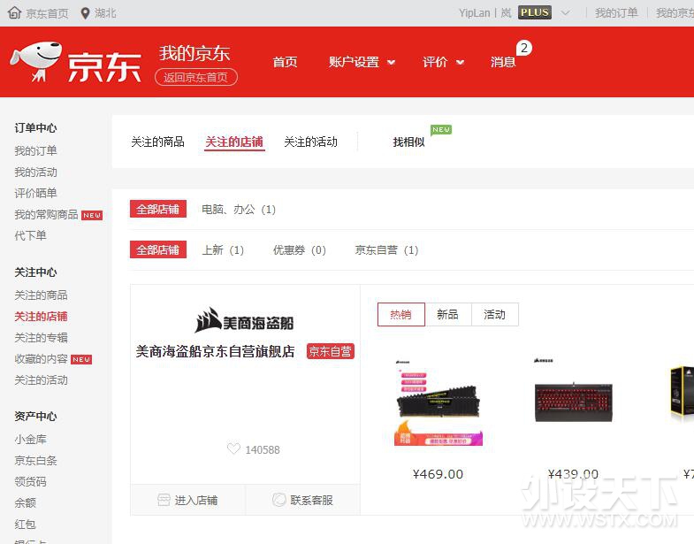
Task: Click 我的京东 header title
Action: pos(194,53)
